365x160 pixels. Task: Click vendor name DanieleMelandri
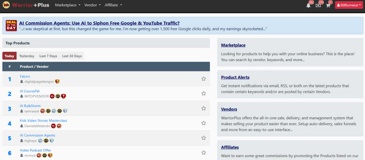click(x=37, y=126)
